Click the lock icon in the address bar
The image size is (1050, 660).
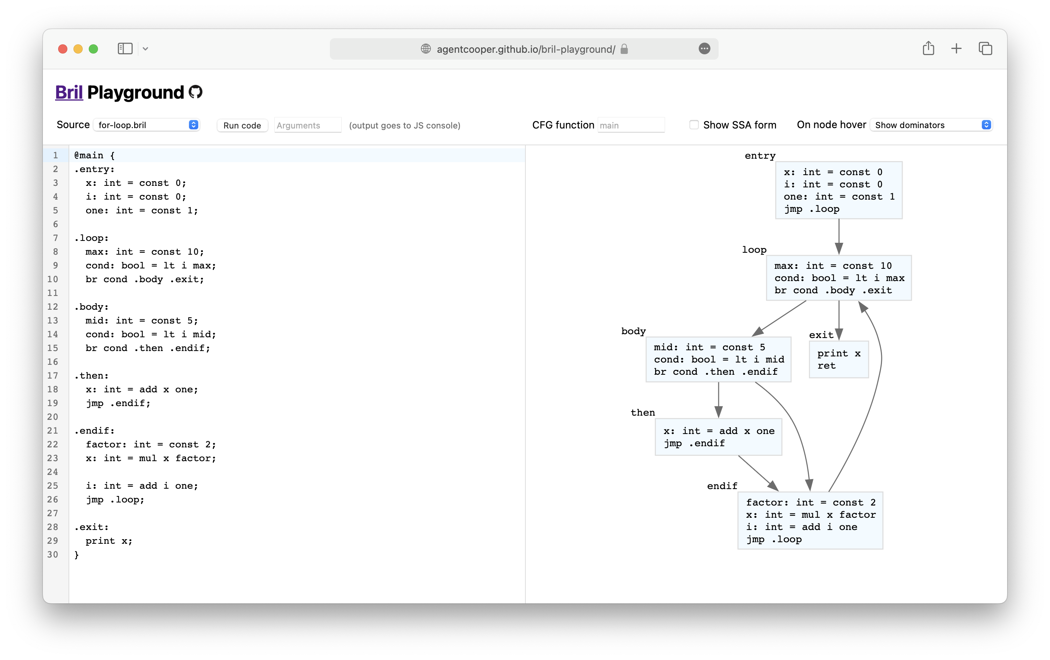[x=624, y=49]
